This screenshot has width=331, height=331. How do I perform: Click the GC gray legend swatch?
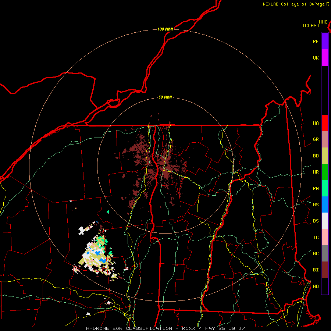click(x=325, y=253)
